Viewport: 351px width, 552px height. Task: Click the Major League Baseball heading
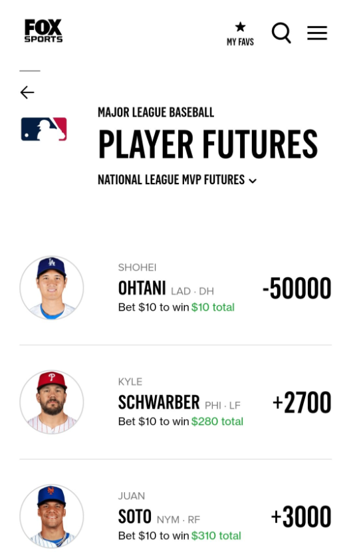156,112
